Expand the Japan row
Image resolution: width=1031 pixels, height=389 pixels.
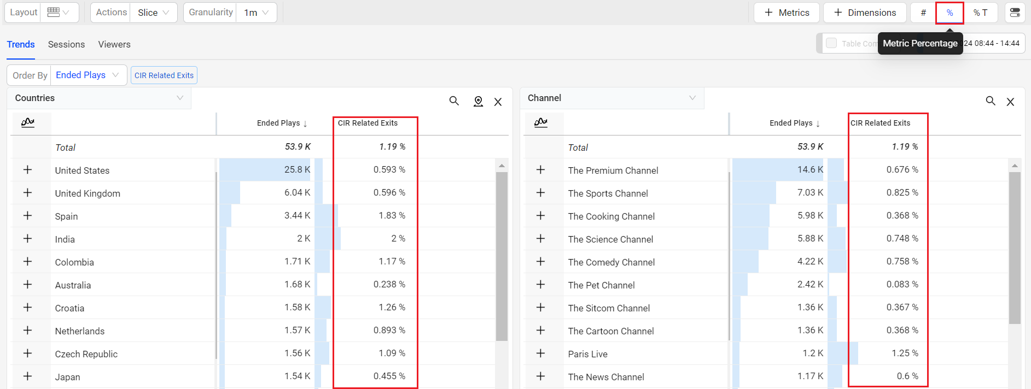(27, 376)
